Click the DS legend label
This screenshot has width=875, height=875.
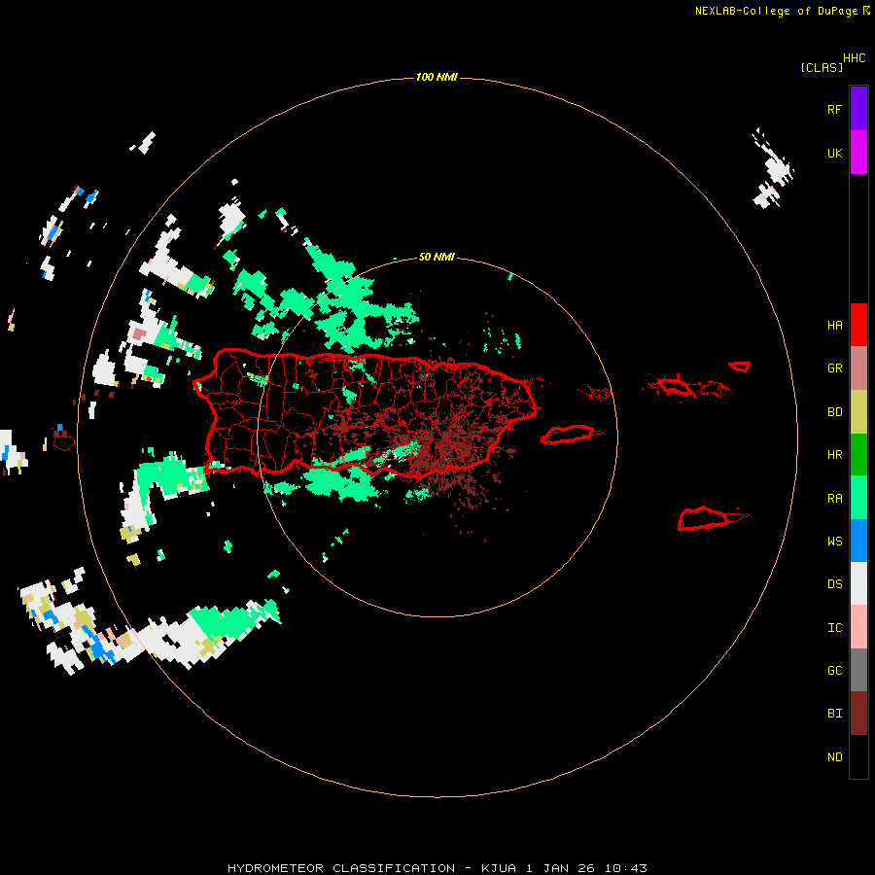834,583
